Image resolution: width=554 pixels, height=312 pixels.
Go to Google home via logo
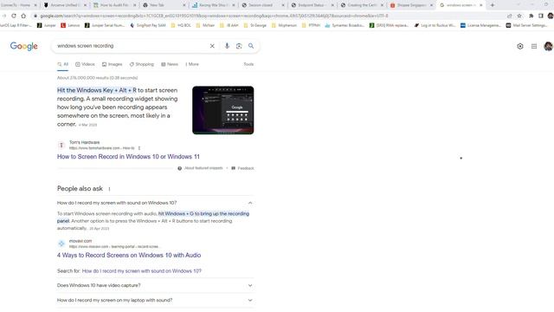point(23,46)
